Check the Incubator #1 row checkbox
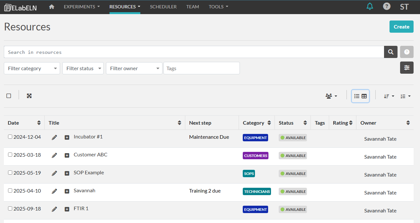This screenshot has width=420, height=223. point(10,137)
